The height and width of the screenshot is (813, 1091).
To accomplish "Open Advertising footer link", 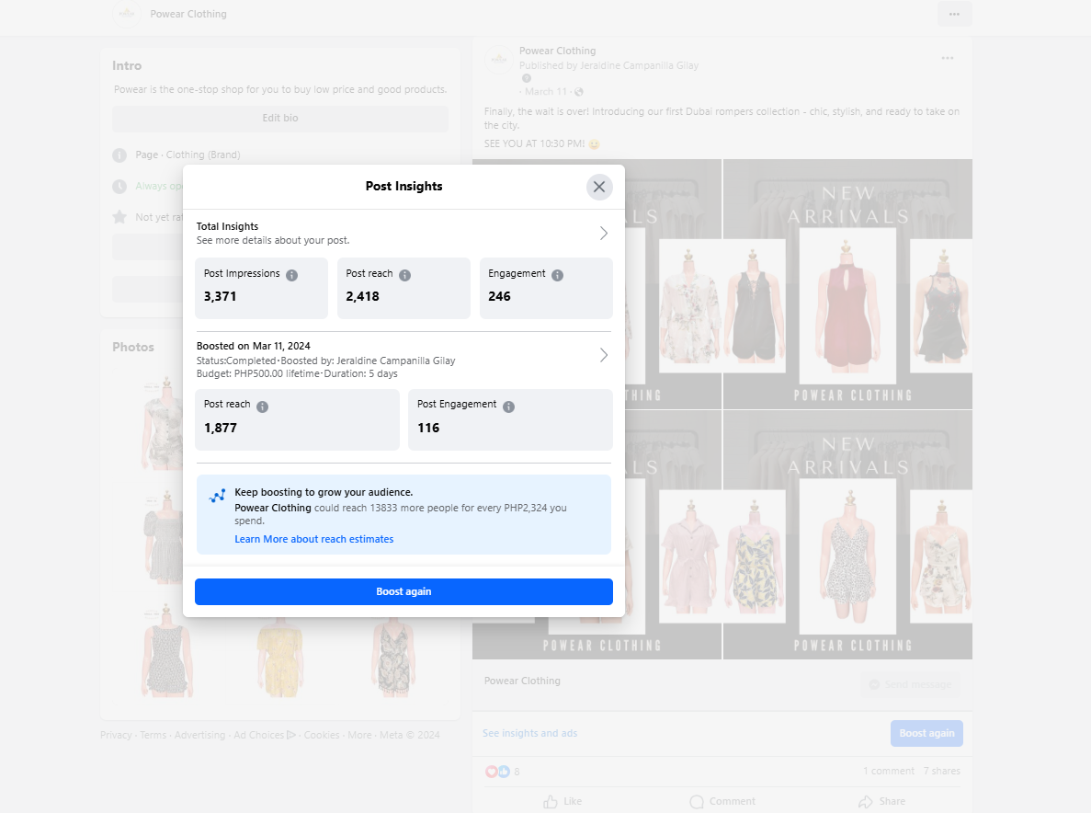I will click(199, 735).
